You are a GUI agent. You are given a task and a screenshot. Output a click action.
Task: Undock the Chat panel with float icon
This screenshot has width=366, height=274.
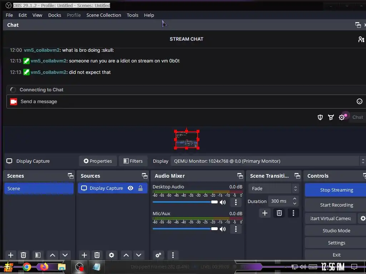pos(358,25)
